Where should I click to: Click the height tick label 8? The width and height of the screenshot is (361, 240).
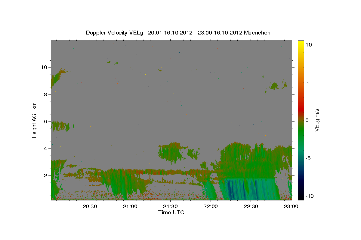(x=46, y=94)
